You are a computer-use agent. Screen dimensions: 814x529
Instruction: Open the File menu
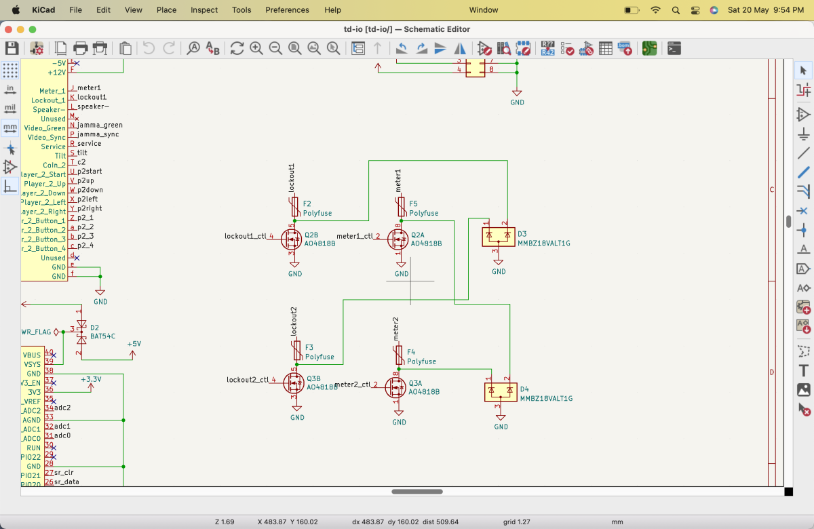tap(75, 10)
